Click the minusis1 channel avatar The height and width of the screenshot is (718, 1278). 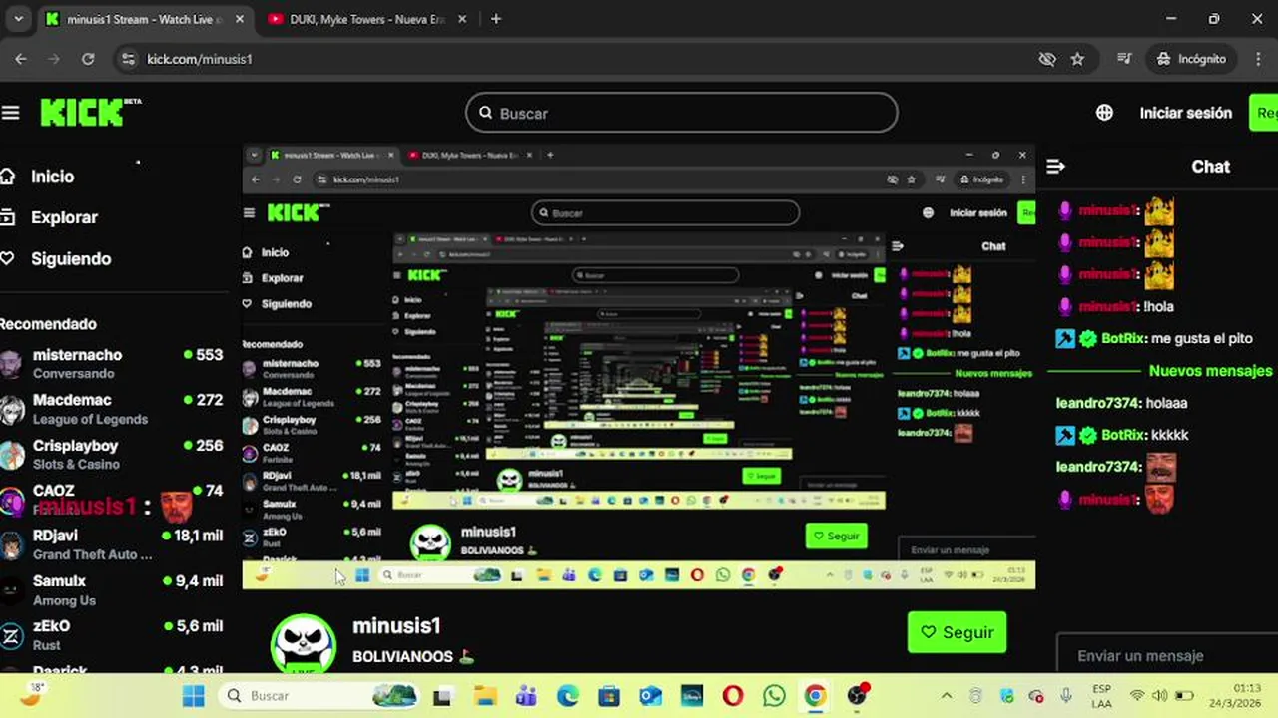click(304, 644)
